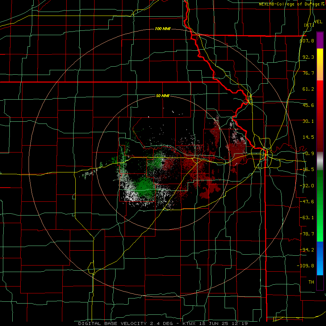This screenshot has height=326, width=326.
Task: Click the KTWX radar site identifier
Action: point(189,323)
